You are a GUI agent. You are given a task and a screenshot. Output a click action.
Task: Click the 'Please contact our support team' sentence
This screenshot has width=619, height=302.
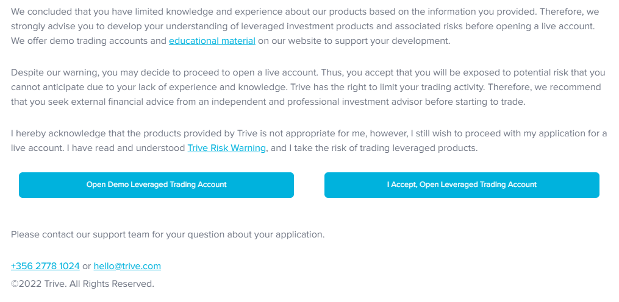click(x=168, y=234)
